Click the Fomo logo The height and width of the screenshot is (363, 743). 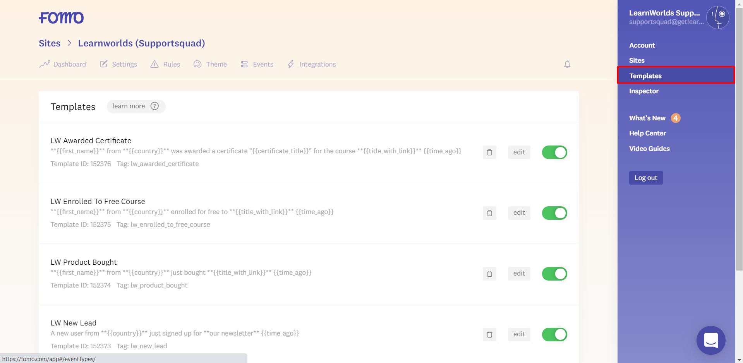click(x=61, y=17)
